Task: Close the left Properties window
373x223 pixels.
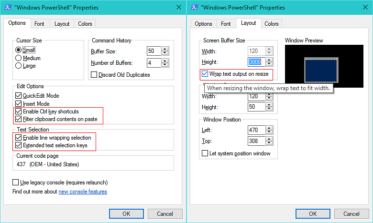Action: click(179, 7)
